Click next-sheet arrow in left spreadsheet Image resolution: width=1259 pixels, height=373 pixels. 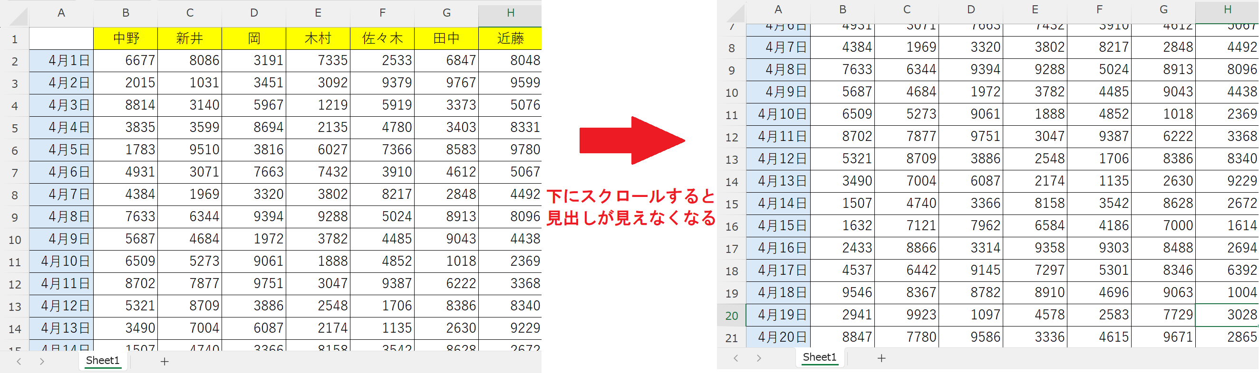pyautogui.click(x=42, y=361)
